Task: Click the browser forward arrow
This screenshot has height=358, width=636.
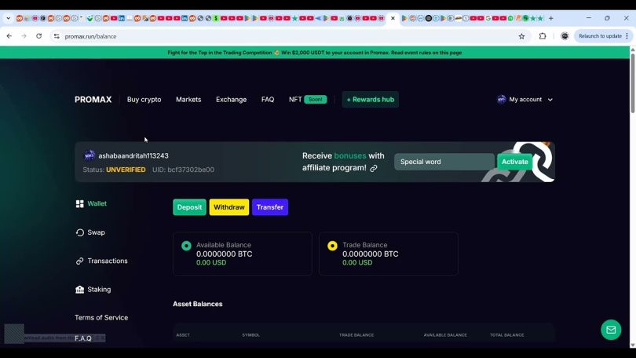Action: pyautogui.click(x=24, y=36)
